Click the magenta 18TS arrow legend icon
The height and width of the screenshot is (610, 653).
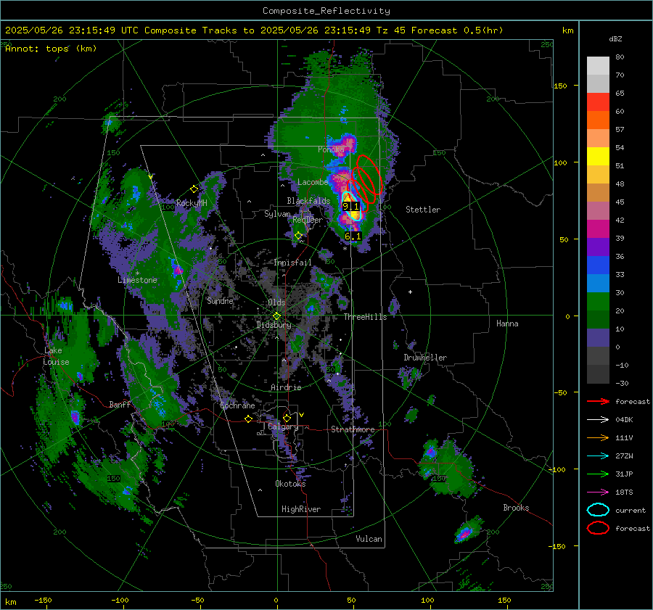coord(598,492)
